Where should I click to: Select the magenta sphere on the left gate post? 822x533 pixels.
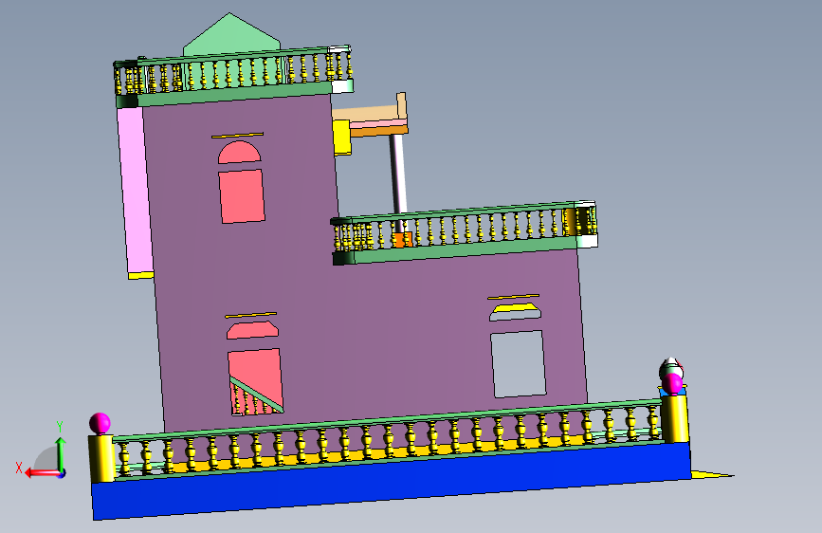tap(100, 423)
